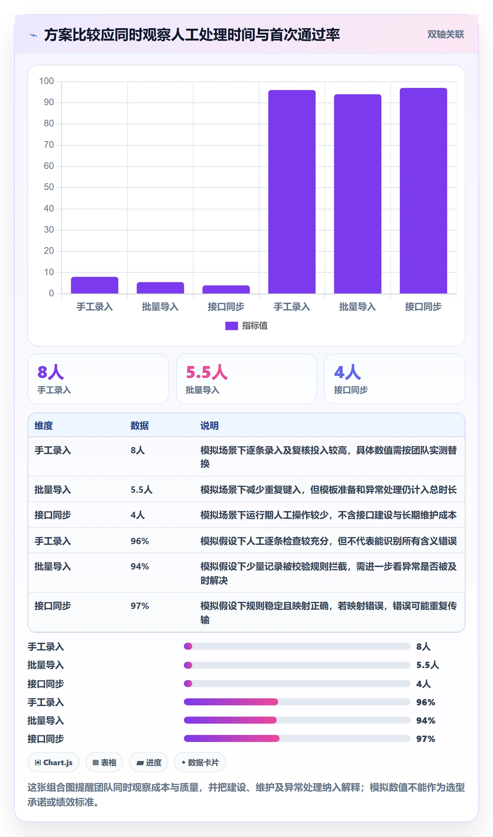
Task: Toggle the 指标值 legend color box
Action: 231,326
